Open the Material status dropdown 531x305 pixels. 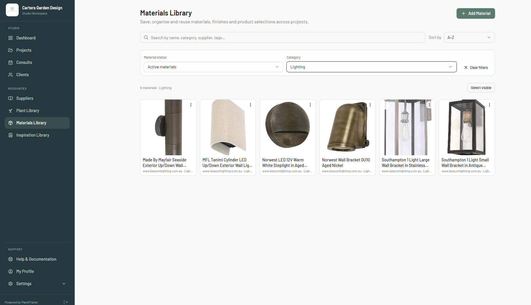click(x=213, y=67)
